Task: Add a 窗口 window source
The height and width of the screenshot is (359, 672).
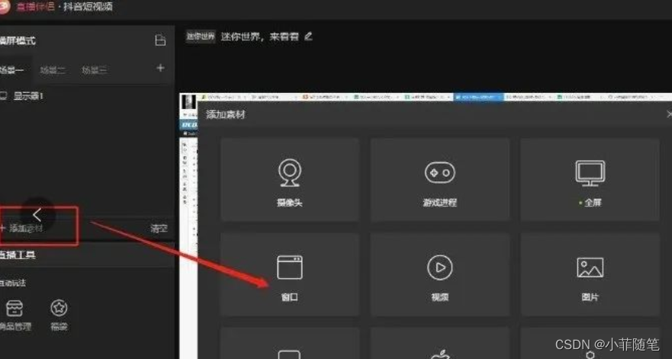Action: tap(290, 274)
